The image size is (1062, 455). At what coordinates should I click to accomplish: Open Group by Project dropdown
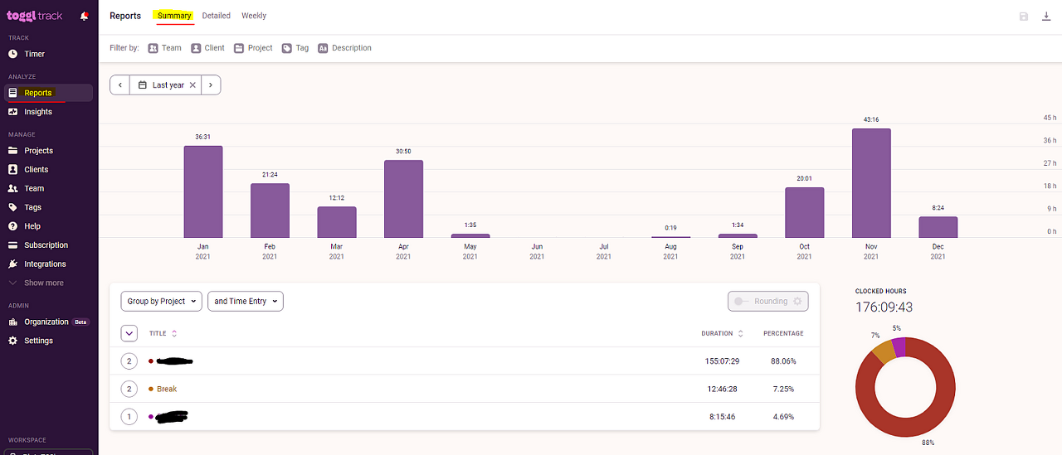point(162,301)
